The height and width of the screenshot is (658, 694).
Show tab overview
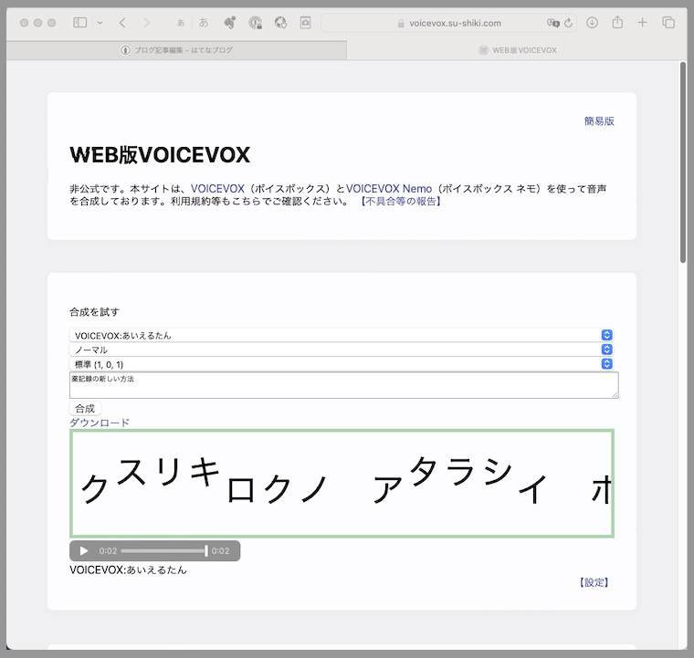pyautogui.click(x=668, y=23)
